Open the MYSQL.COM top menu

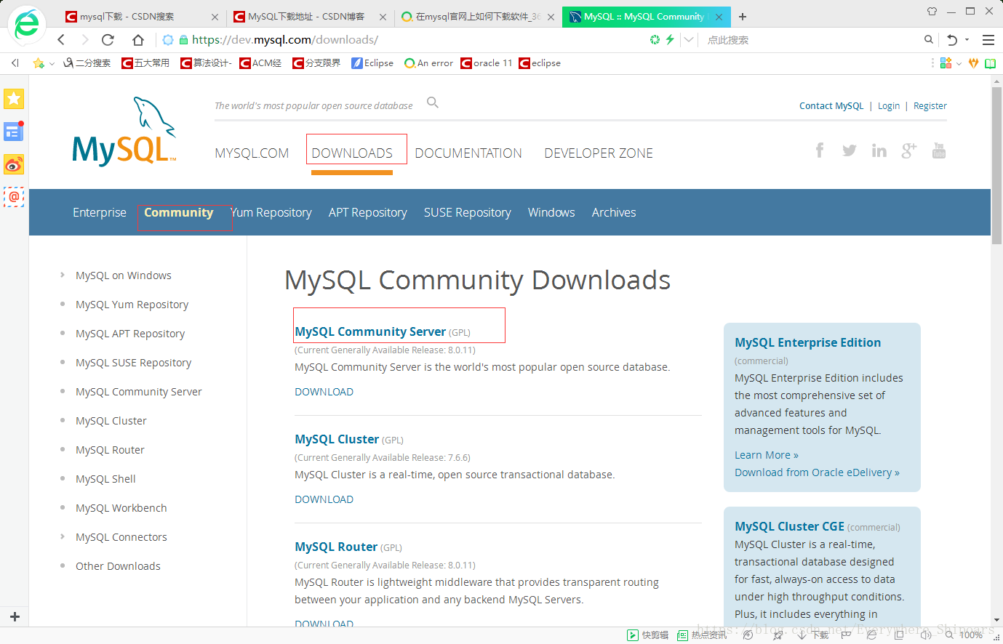[252, 153]
